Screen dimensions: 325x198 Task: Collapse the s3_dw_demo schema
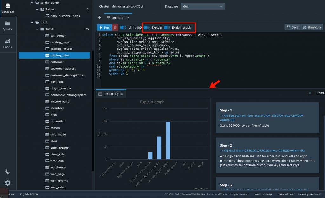pos(32,3)
